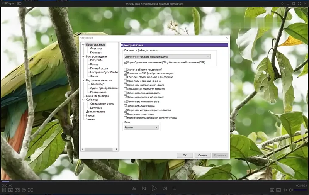Click the URL download icon
309x195 pixels.
(11, 190)
